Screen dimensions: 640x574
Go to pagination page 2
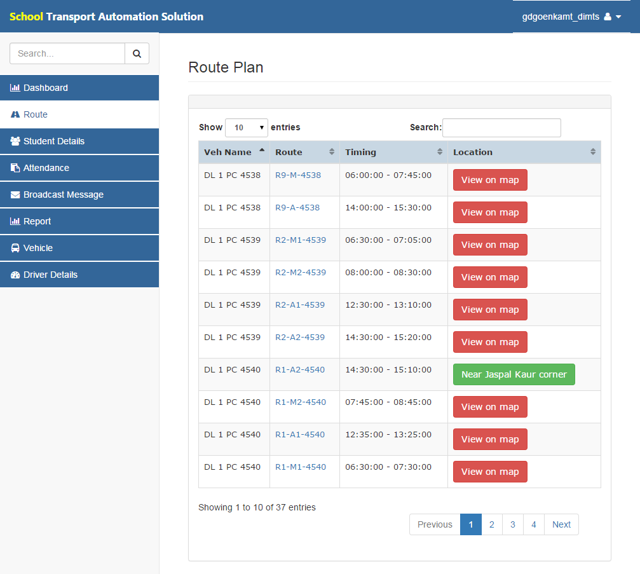pyautogui.click(x=492, y=524)
